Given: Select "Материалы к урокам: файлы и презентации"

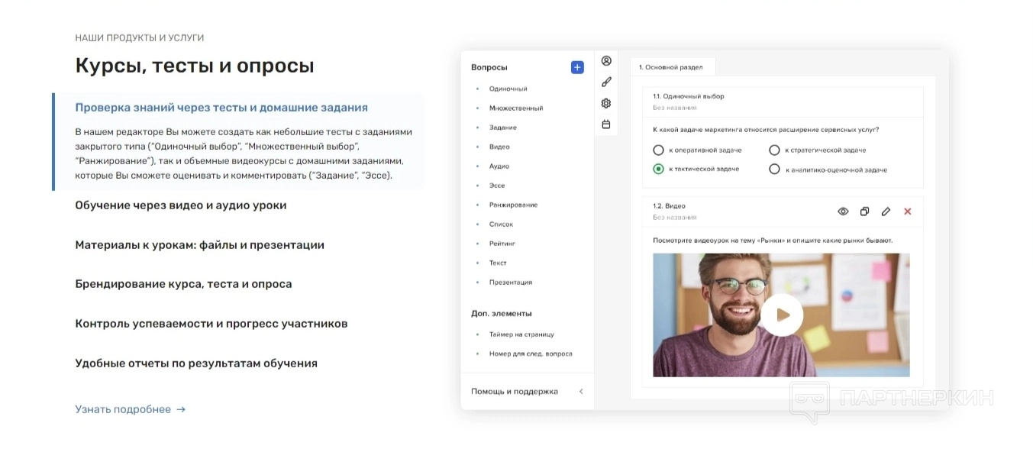Looking at the screenshot, I should point(199,245).
